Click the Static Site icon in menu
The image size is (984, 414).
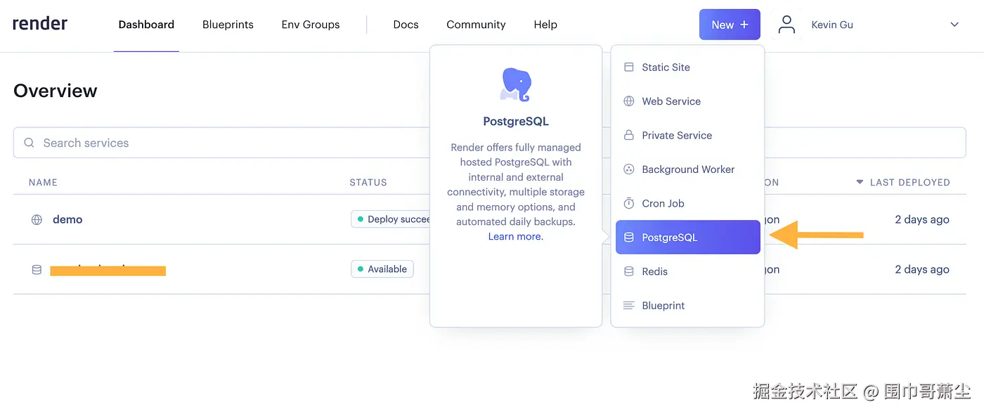click(629, 67)
